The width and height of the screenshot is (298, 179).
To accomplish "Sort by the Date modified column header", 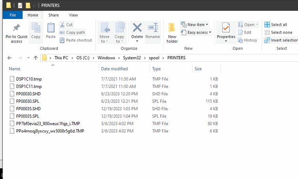I will pos(114,69).
